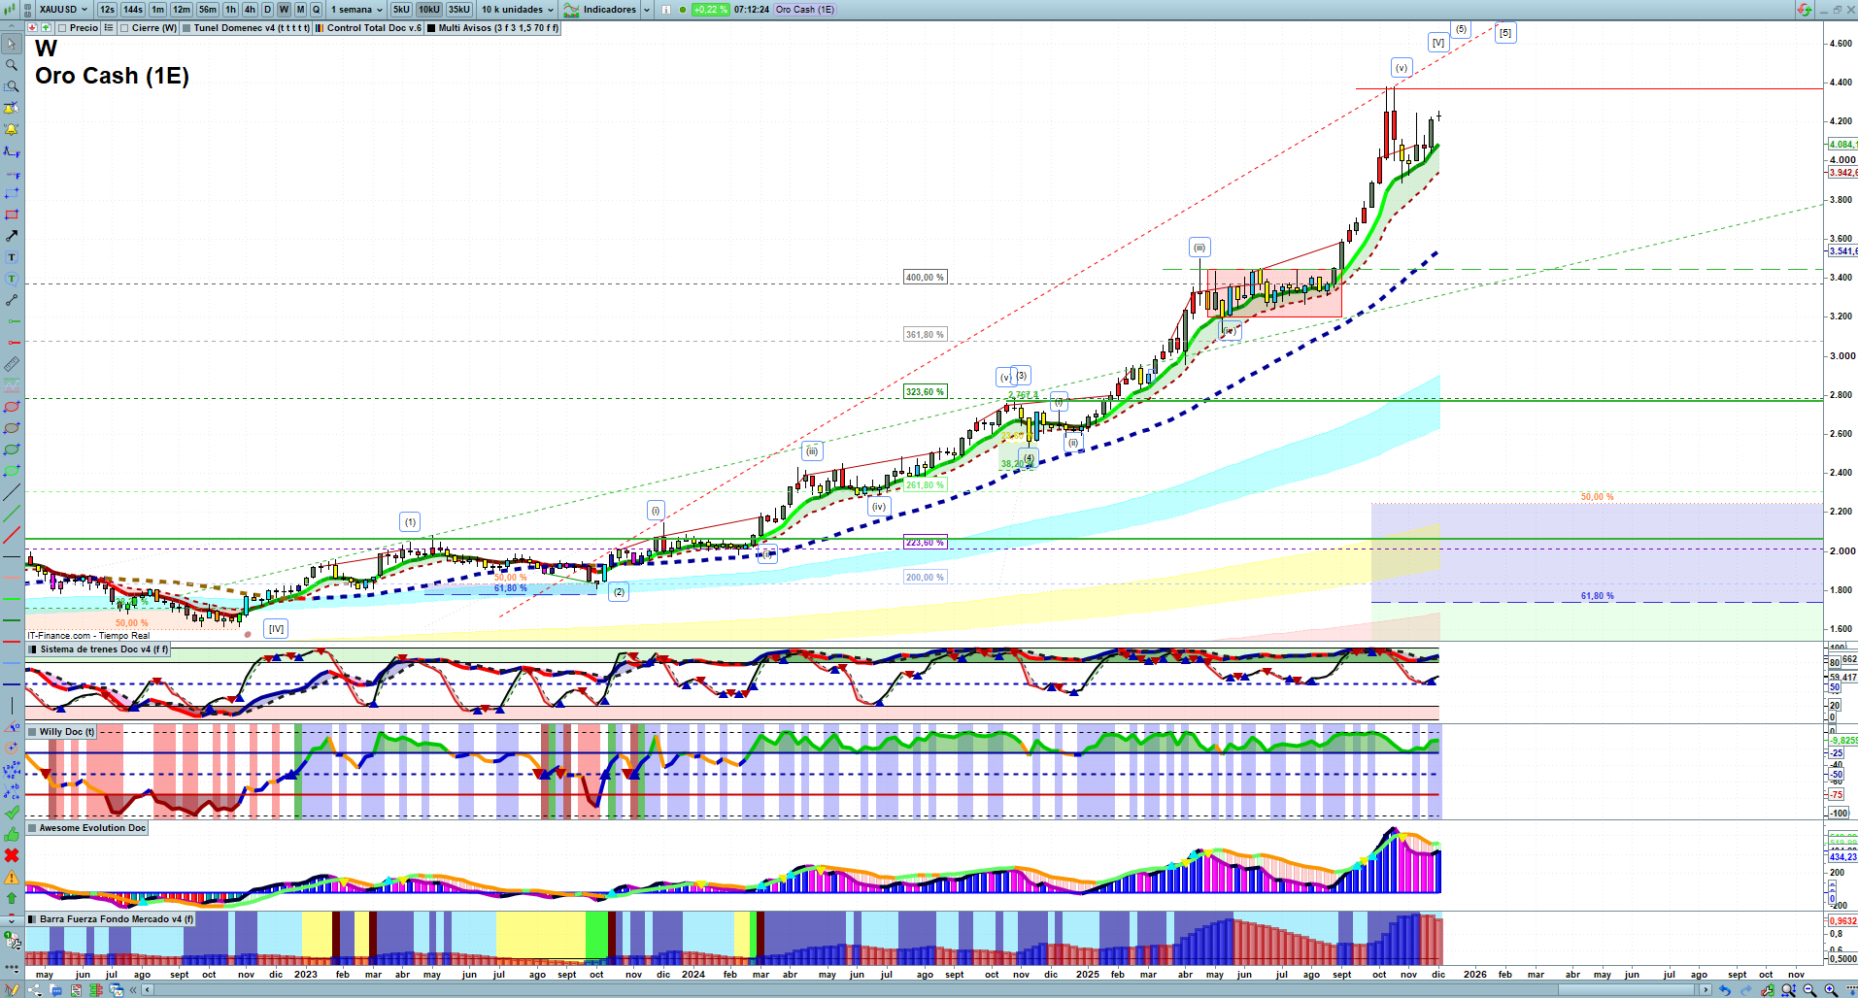Click the refresh icon in top-right corner
1858x998 pixels.
click(x=1804, y=10)
